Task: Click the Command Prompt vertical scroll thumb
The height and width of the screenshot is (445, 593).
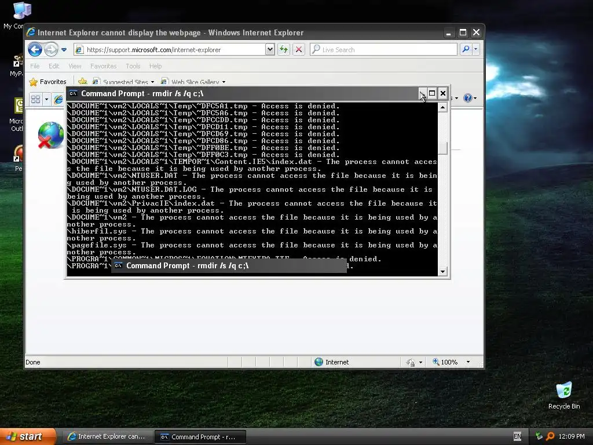Action: [442, 148]
